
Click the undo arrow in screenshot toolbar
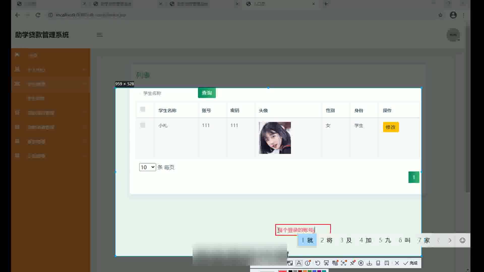click(318, 263)
